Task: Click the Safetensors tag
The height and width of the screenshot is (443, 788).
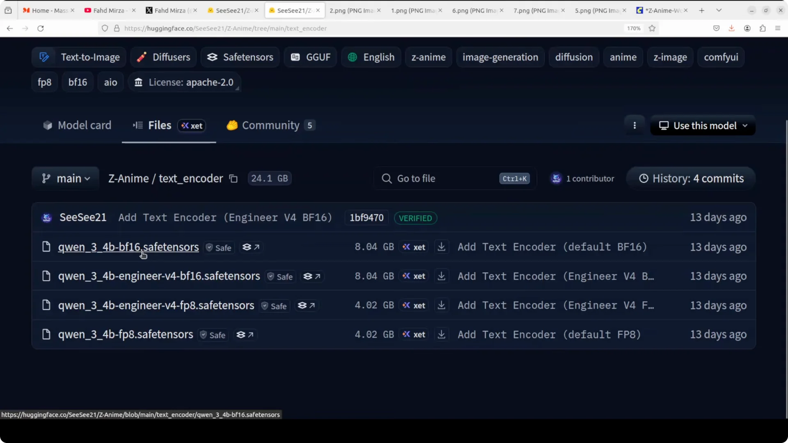Action: point(240,57)
